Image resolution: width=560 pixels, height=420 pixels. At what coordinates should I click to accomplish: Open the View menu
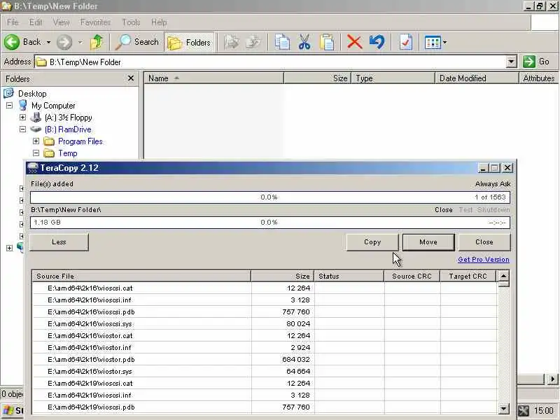click(61, 22)
